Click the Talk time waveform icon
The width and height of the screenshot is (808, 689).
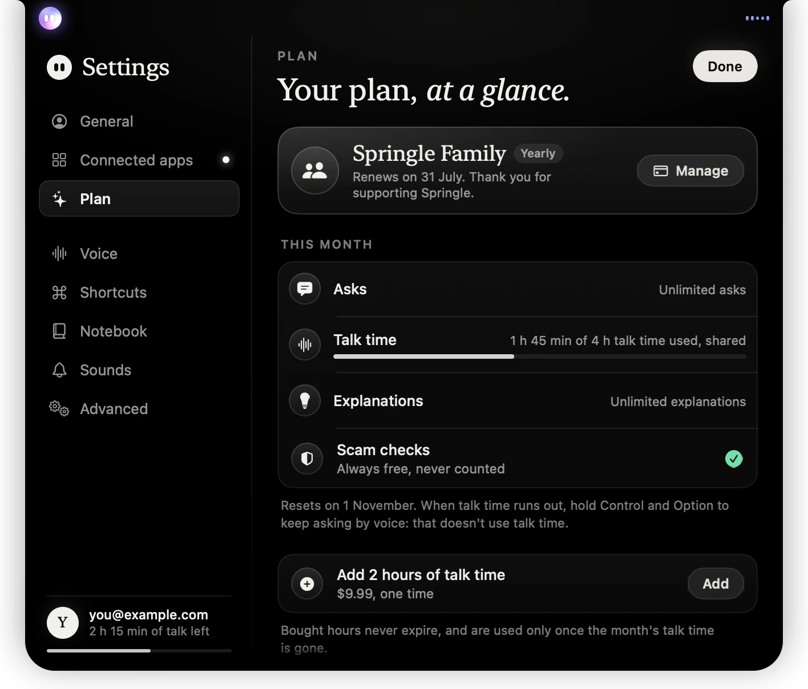tap(305, 344)
